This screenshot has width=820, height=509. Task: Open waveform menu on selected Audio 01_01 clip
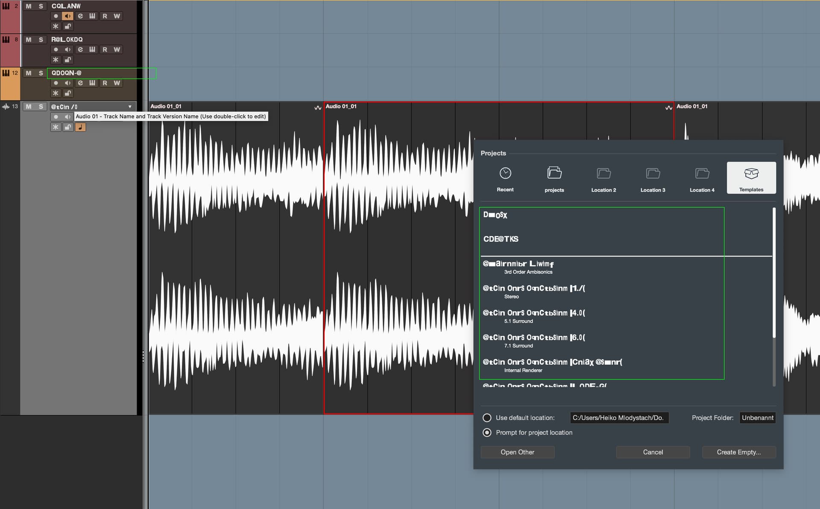(x=669, y=108)
